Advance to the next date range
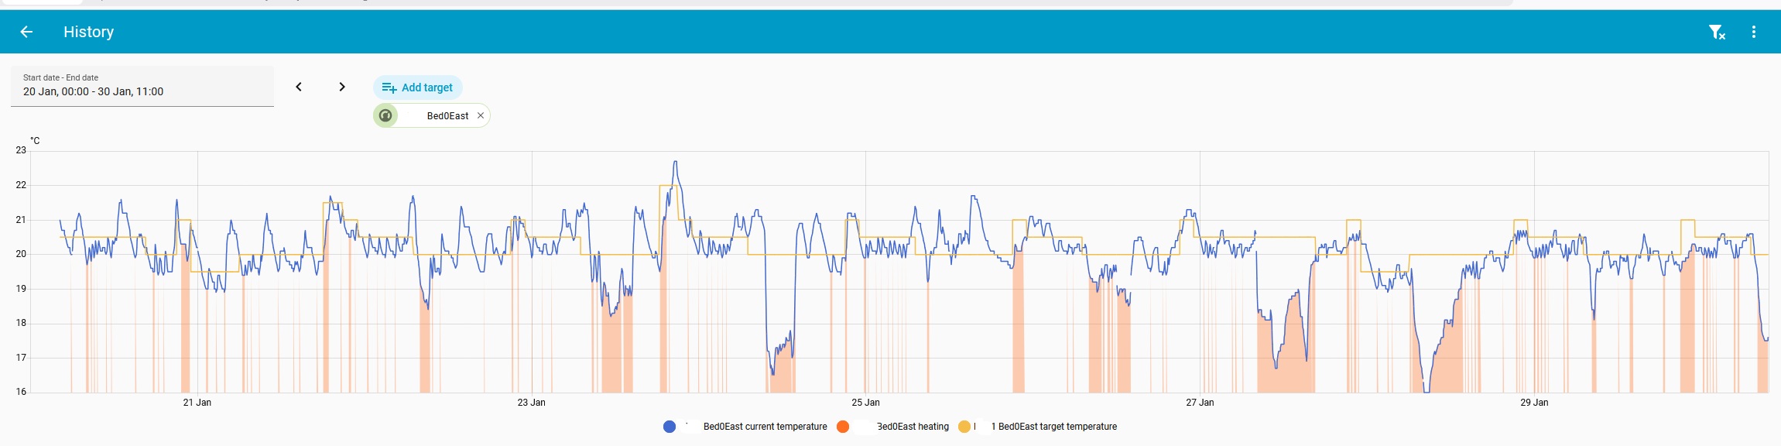This screenshot has width=1781, height=446. click(342, 87)
